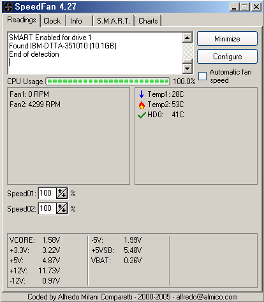Viewport: 264px width, 302px height.
Task: Click the "Found IBM-DTTA-351010" log line
Action: pos(62,46)
